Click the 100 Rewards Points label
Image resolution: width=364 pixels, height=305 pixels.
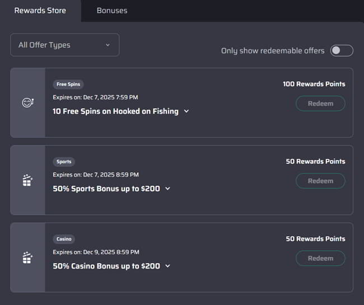coord(314,84)
